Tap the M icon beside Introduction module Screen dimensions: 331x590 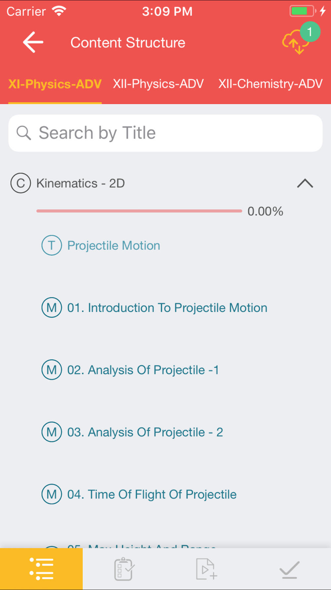pos(52,308)
